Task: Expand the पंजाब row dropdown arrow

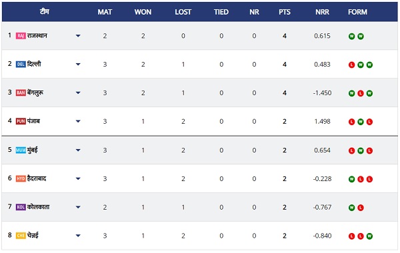Action: [78, 121]
